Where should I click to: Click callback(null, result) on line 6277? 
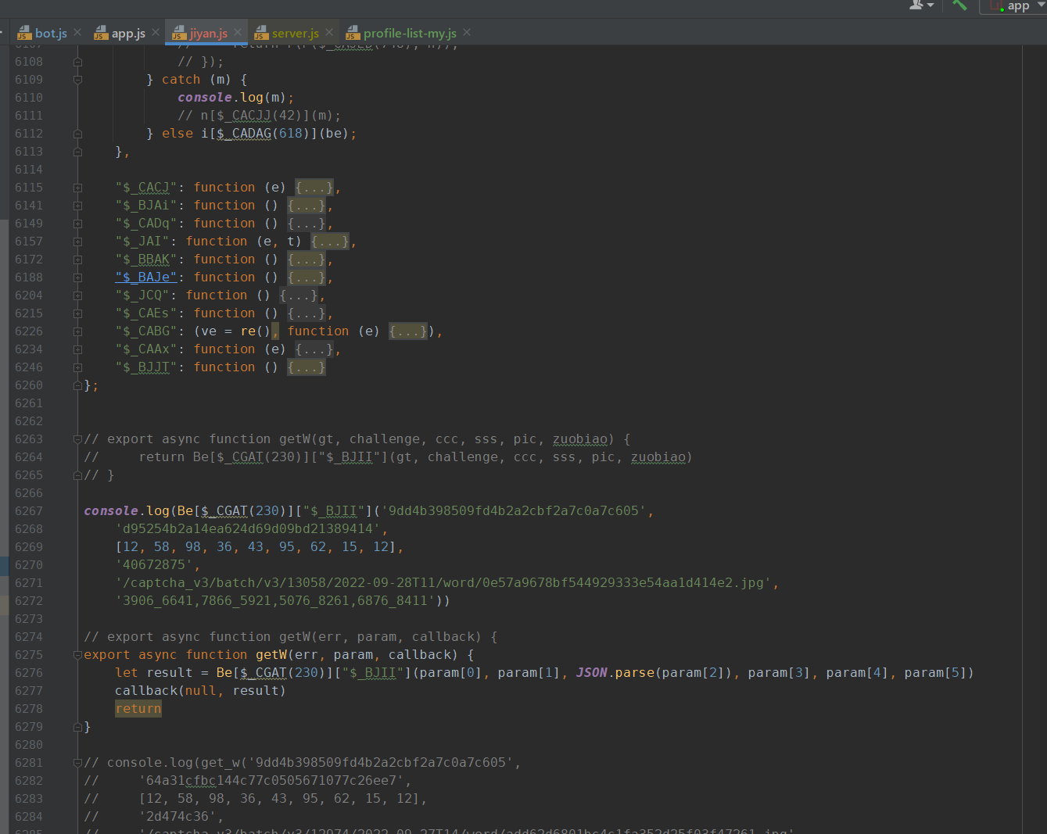point(201,691)
